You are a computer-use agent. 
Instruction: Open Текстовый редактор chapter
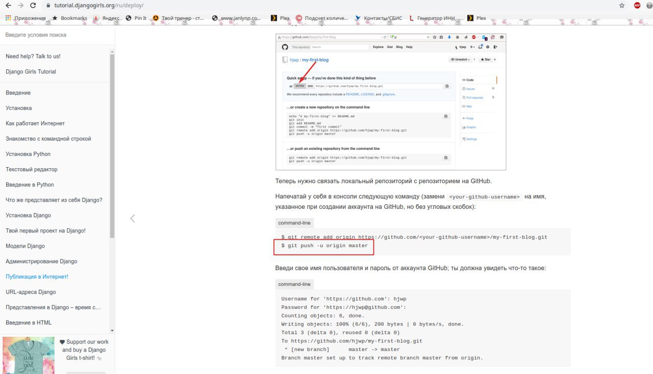[32, 169]
